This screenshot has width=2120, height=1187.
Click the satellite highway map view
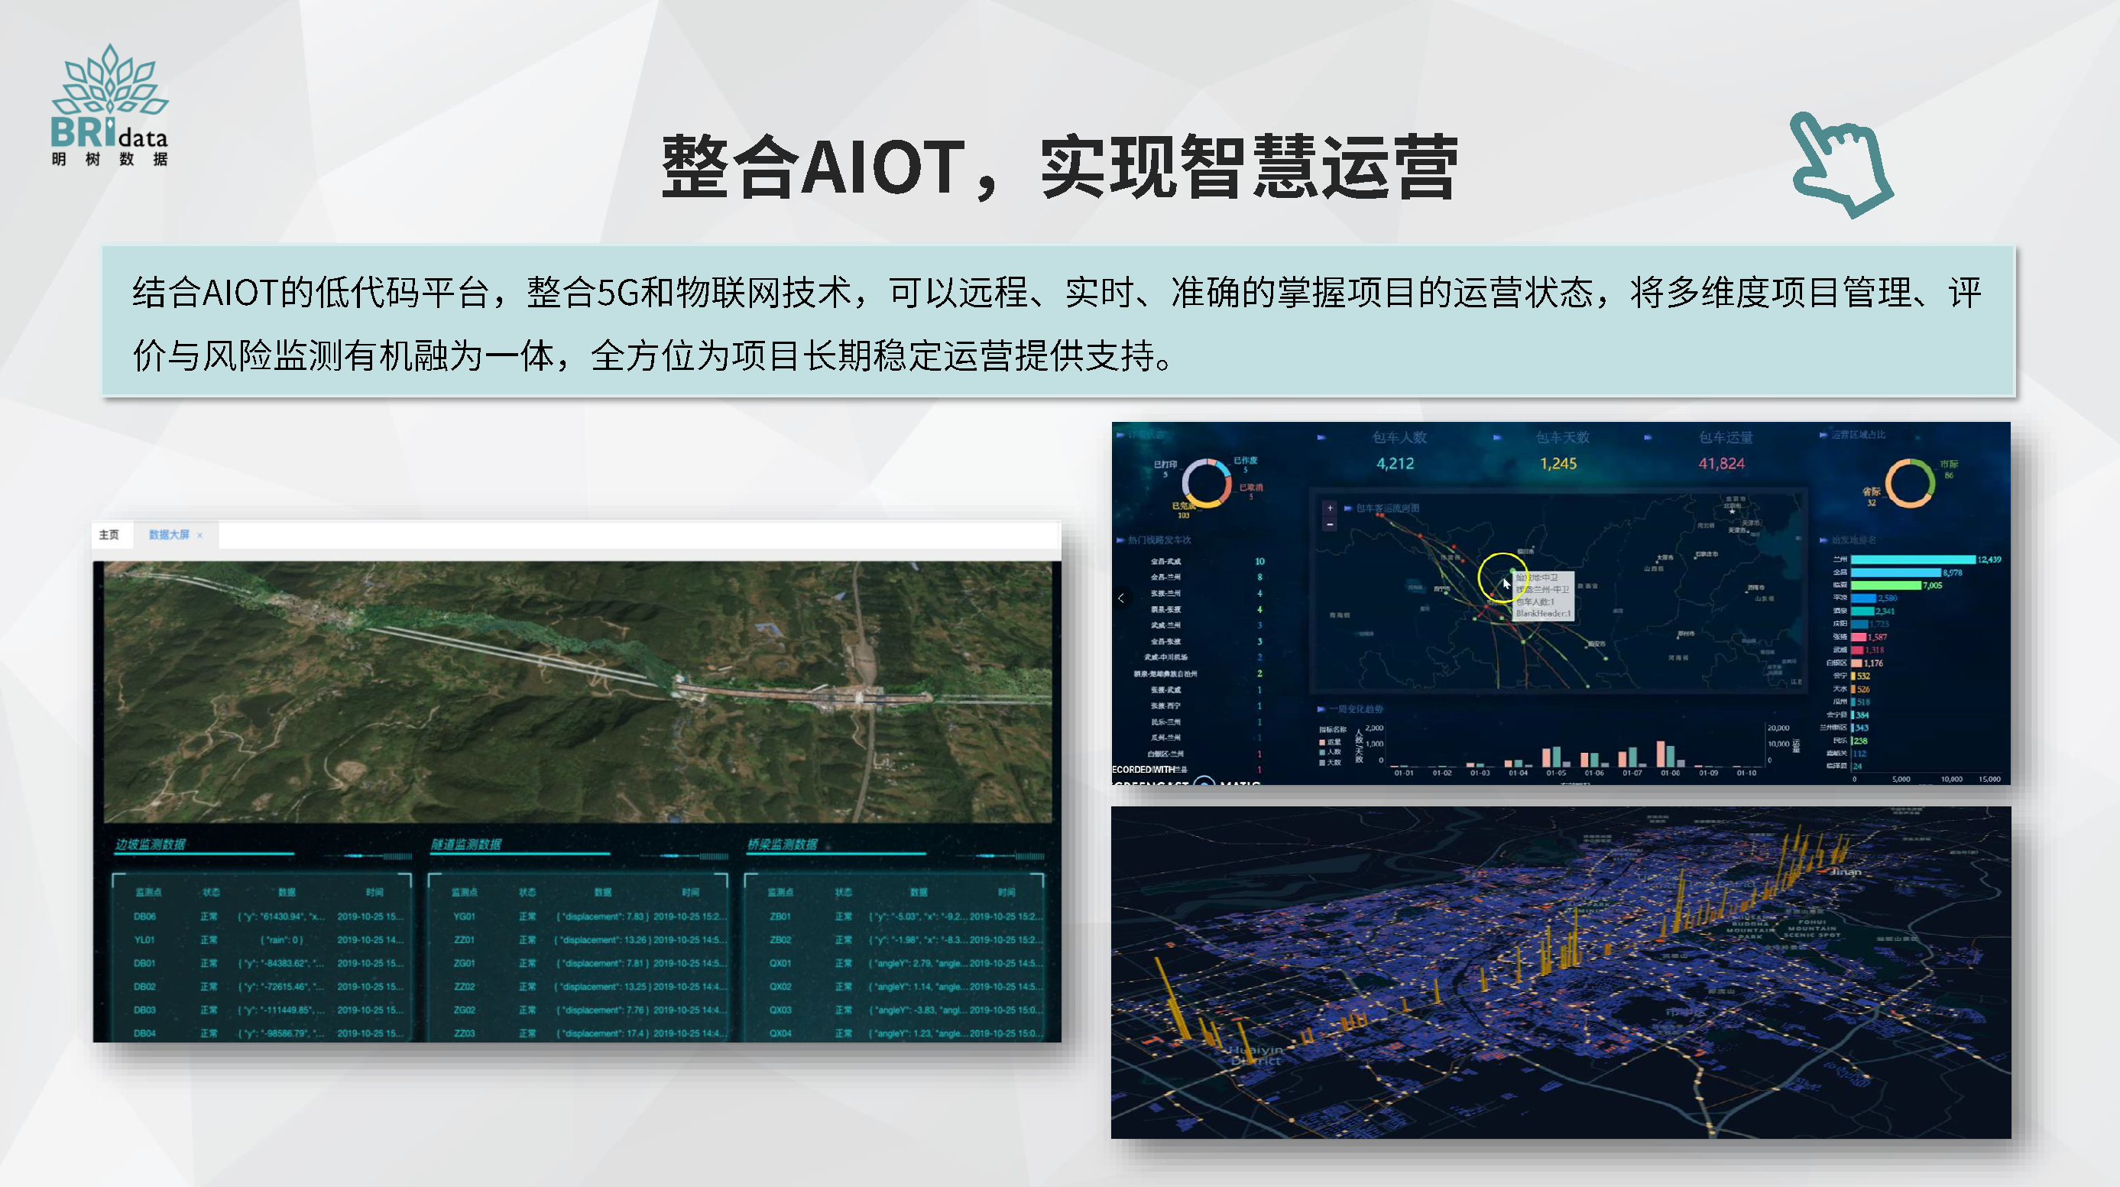tap(578, 692)
